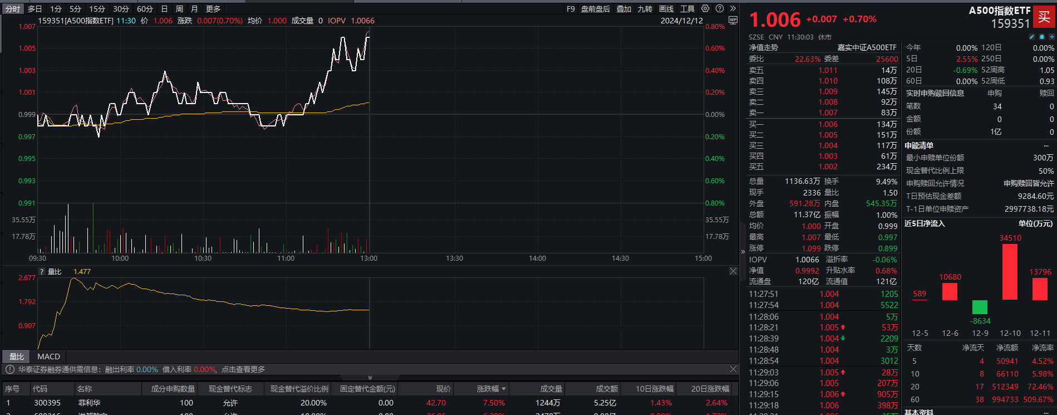Switch to the MACD indicator tab
This screenshot has height=415, width=1057.
click(x=48, y=357)
